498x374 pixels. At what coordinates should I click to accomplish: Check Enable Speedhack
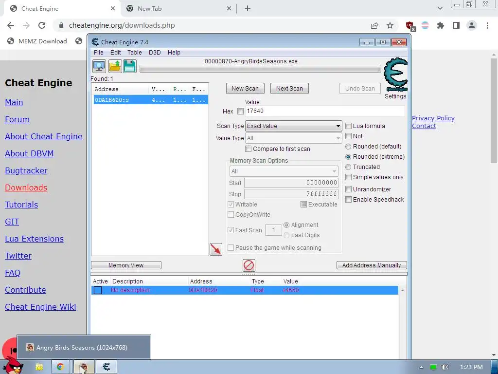[348, 199]
